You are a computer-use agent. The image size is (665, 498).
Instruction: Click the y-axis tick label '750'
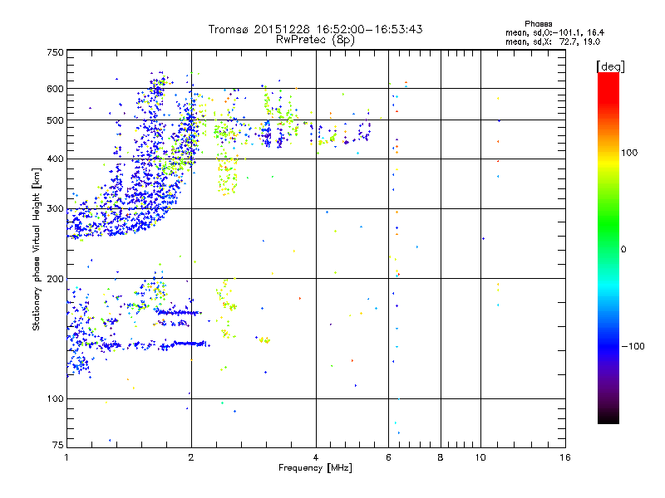click(x=55, y=52)
